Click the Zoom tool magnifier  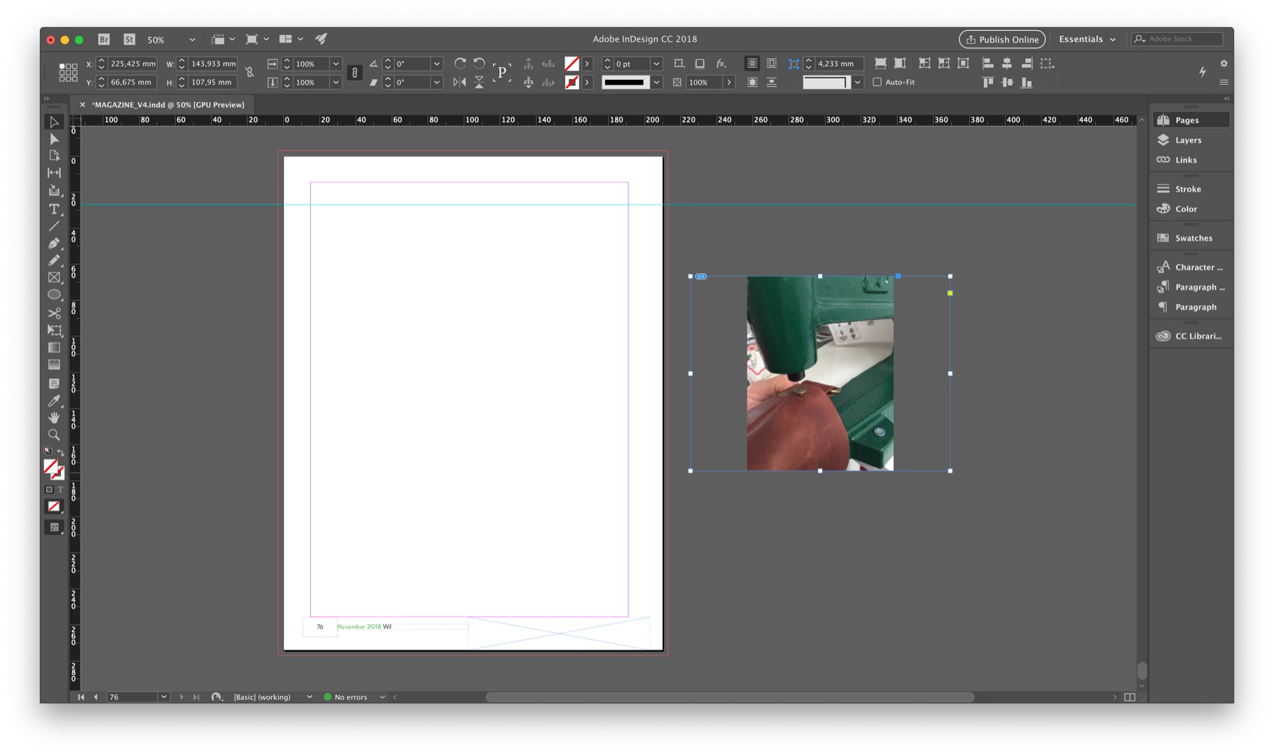click(54, 435)
